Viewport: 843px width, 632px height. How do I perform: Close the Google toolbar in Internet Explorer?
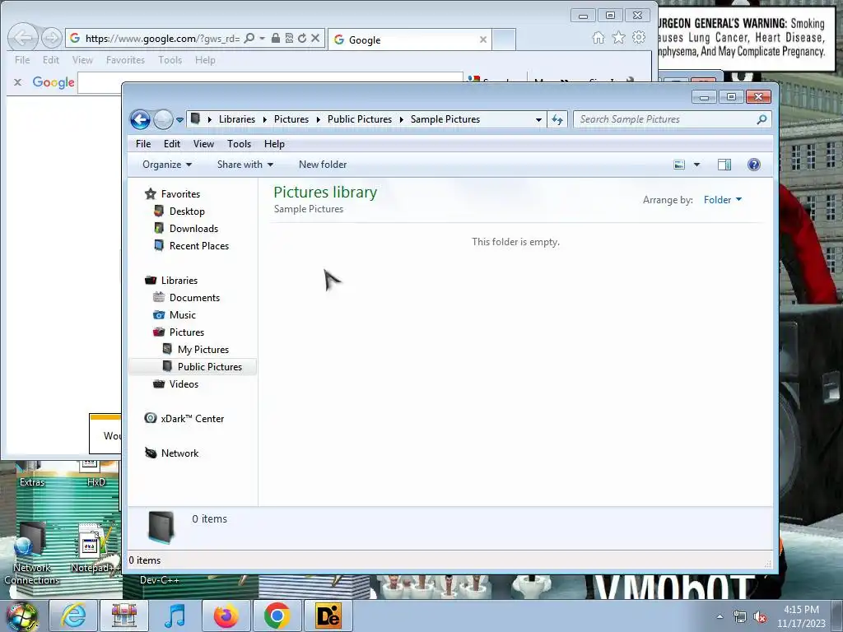[18, 82]
